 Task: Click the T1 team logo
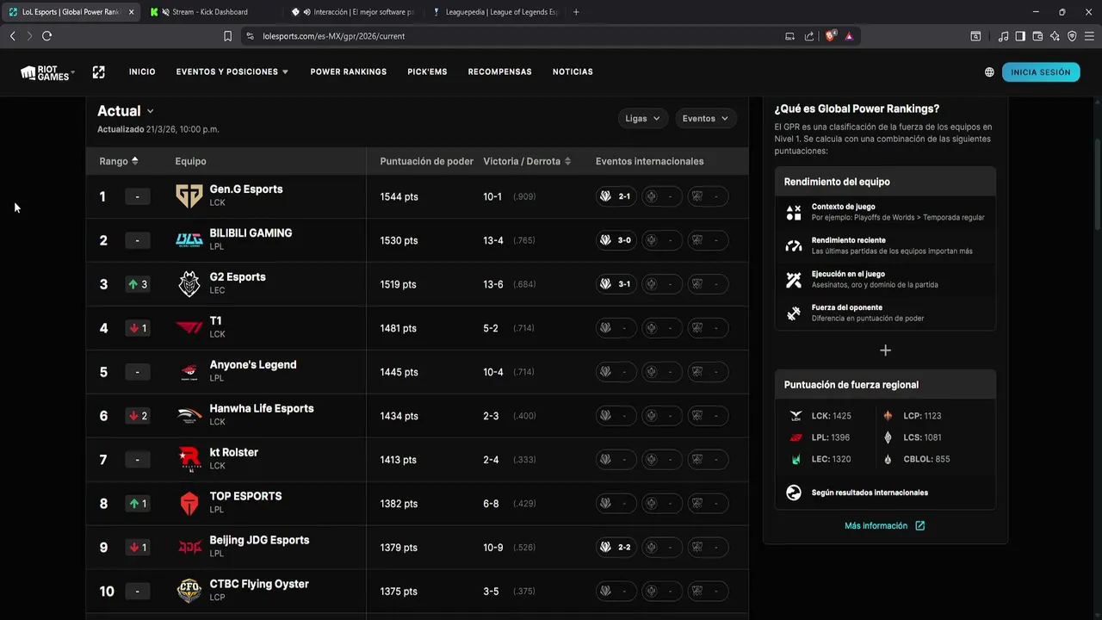point(189,328)
